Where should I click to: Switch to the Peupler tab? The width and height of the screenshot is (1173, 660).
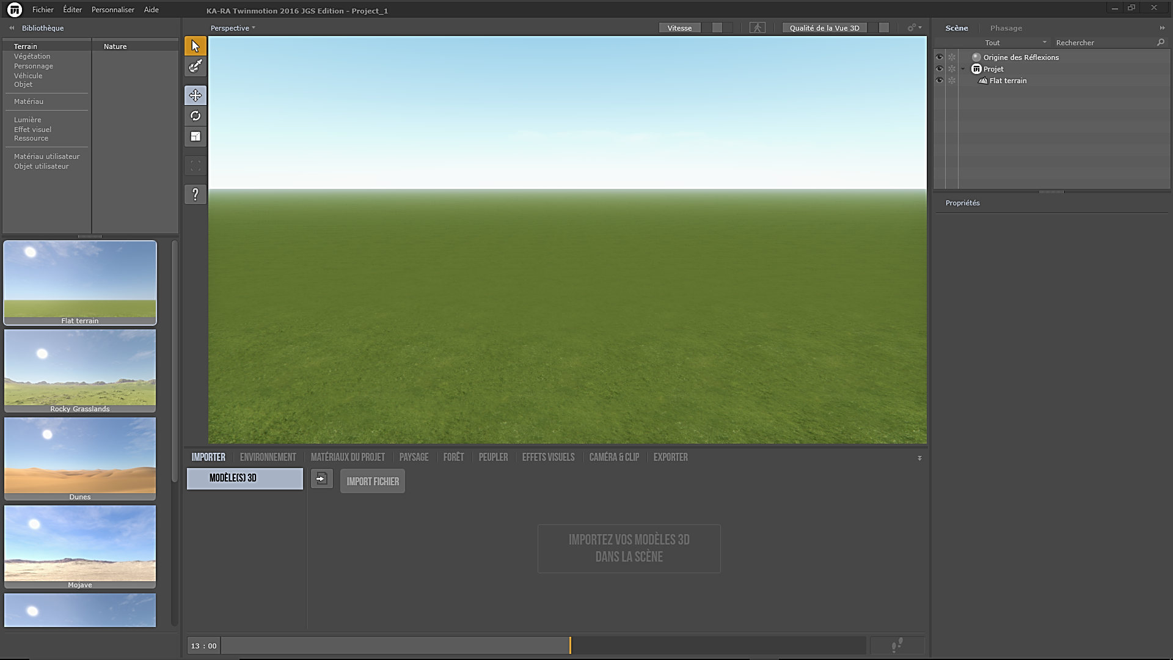493,457
